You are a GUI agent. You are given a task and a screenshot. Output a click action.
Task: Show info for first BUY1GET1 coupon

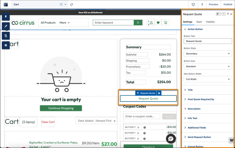pos(145,127)
